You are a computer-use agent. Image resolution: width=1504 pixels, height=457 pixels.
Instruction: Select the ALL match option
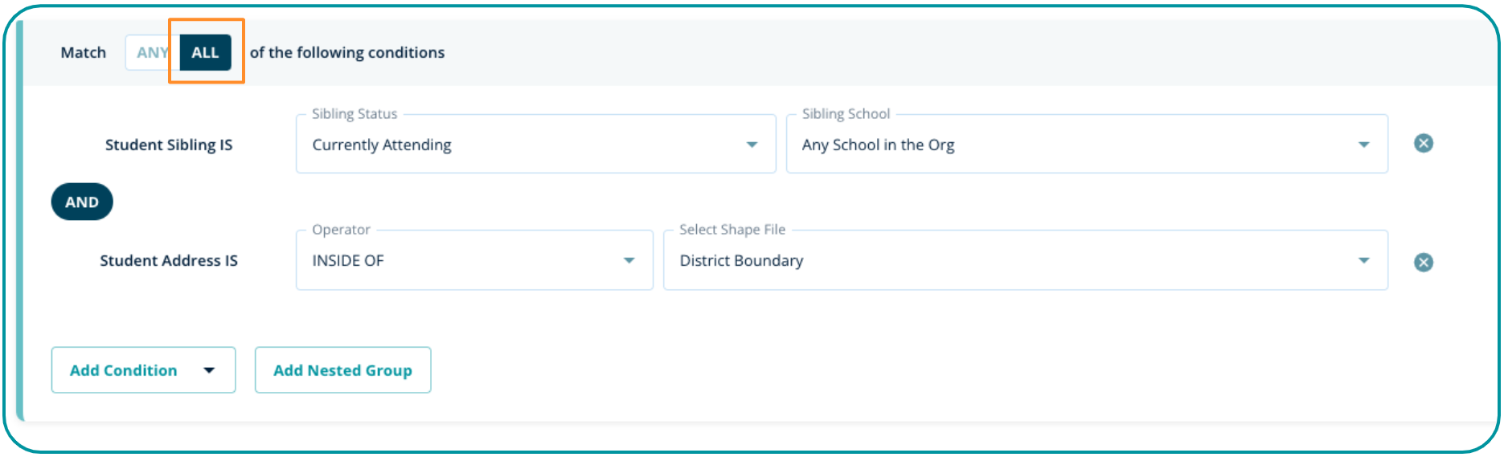(205, 53)
